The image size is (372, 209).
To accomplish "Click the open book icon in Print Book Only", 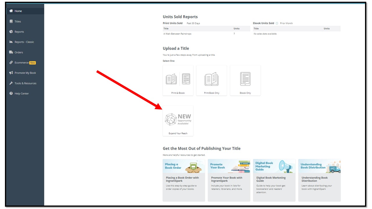I will click(x=212, y=79).
